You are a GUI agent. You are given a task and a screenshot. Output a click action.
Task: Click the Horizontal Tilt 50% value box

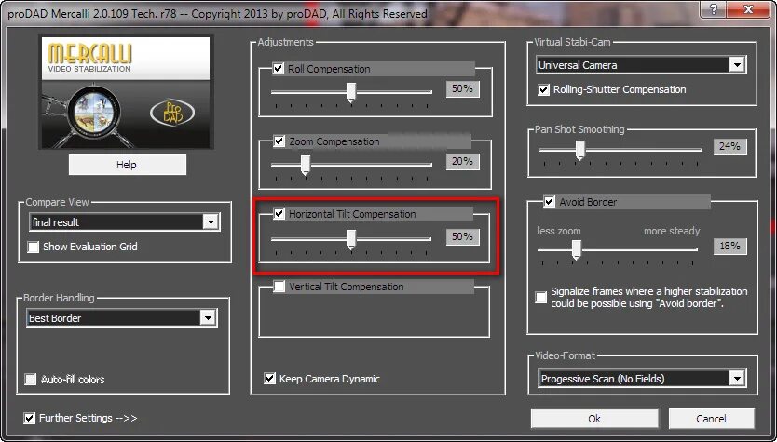462,236
